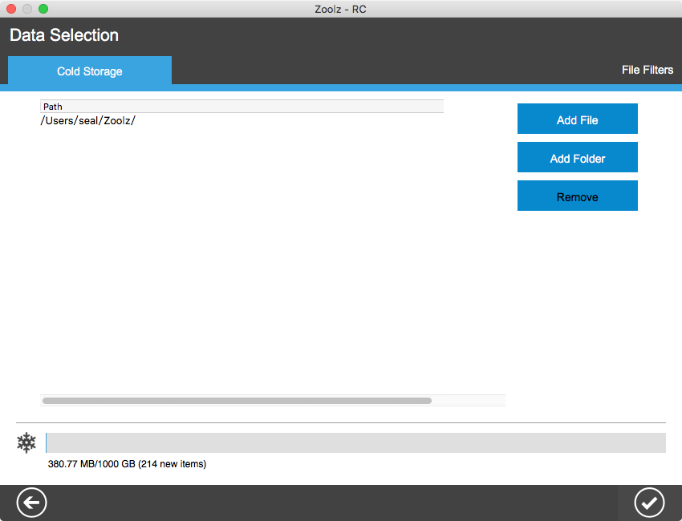
Task: Select the /Users/seal/Zoolz/ path entry
Action: (88, 121)
